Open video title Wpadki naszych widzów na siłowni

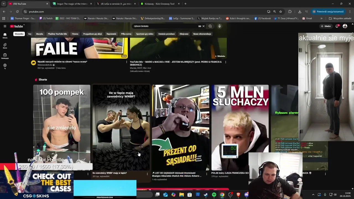pyautogui.click(x=62, y=62)
